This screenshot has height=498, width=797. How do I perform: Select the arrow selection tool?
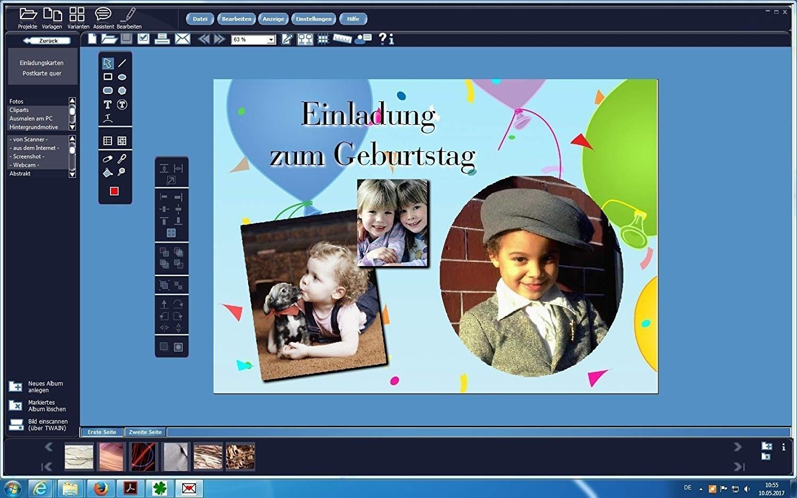coord(107,63)
